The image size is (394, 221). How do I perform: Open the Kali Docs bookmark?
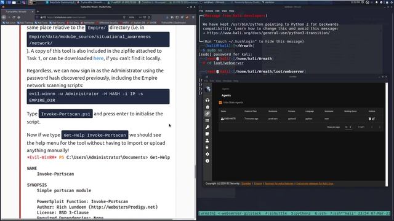(x=73, y=23)
